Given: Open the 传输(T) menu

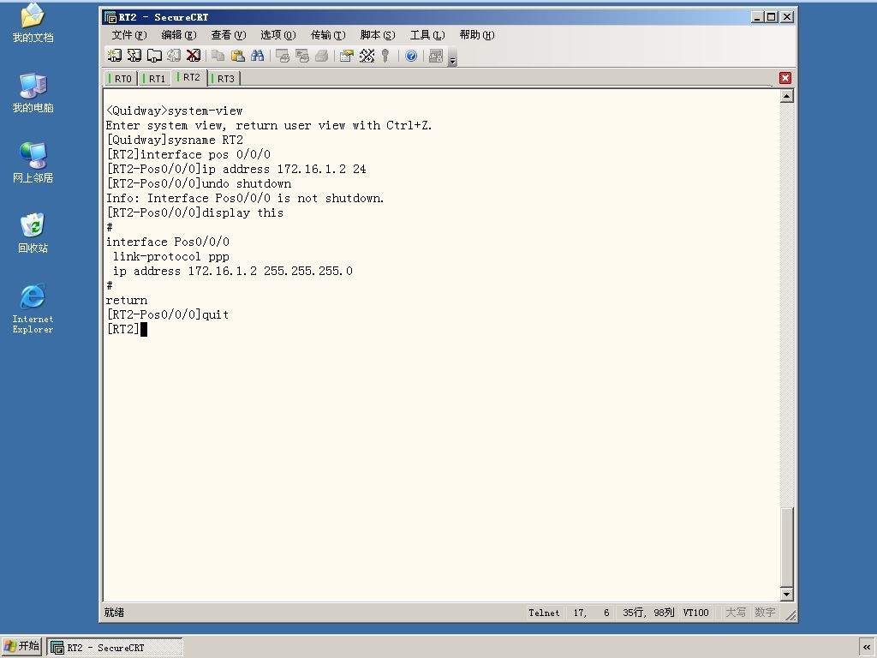Looking at the screenshot, I should [x=328, y=34].
